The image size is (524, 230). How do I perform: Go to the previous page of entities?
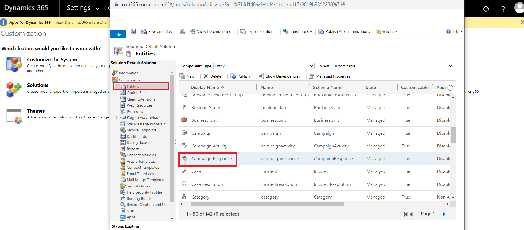411,214
